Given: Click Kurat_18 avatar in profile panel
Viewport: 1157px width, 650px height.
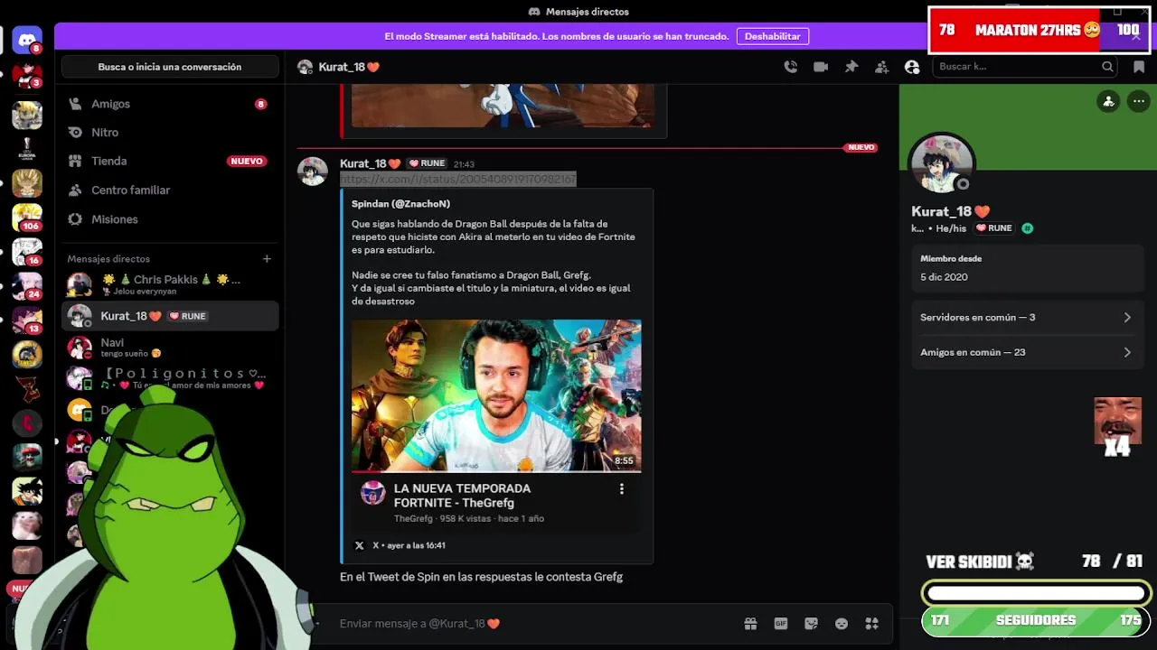Looking at the screenshot, I should [x=942, y=164].
